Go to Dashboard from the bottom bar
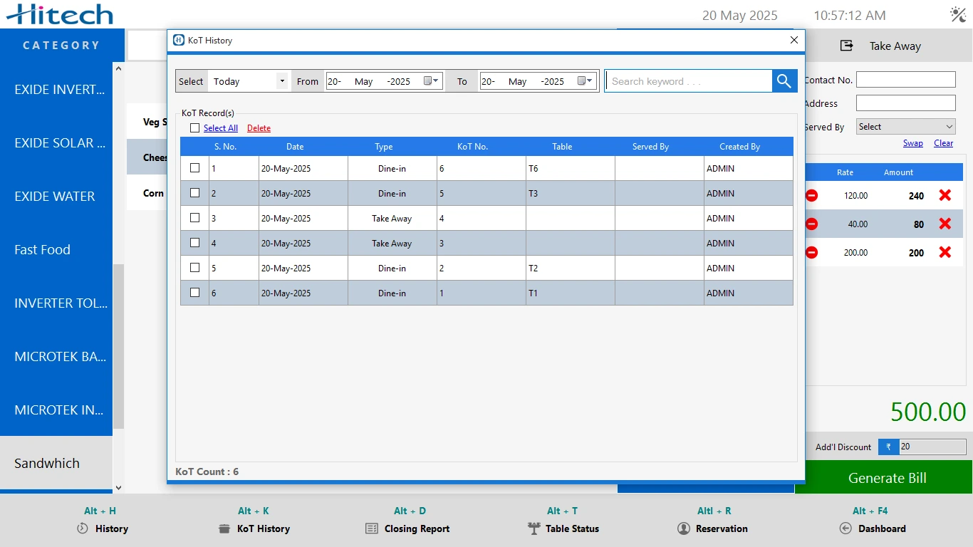This screenshot has height=547, width=973. 873,528
